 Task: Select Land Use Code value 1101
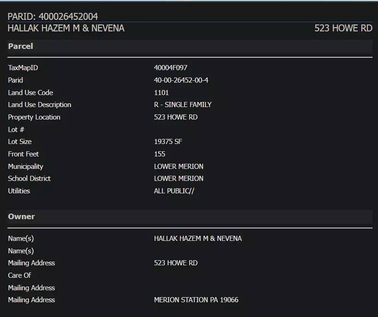tap(161, 93)
